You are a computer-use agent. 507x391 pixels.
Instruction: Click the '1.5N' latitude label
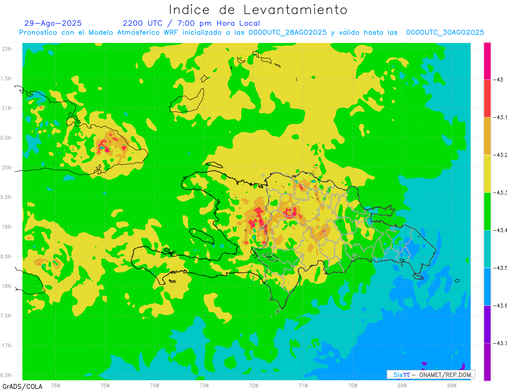click(6, 78)
